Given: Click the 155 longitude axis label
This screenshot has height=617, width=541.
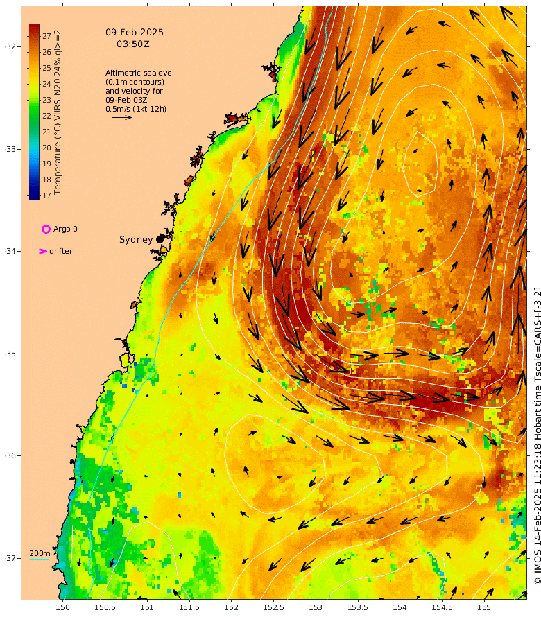Looking at the screenshot, I should [484, 607].
